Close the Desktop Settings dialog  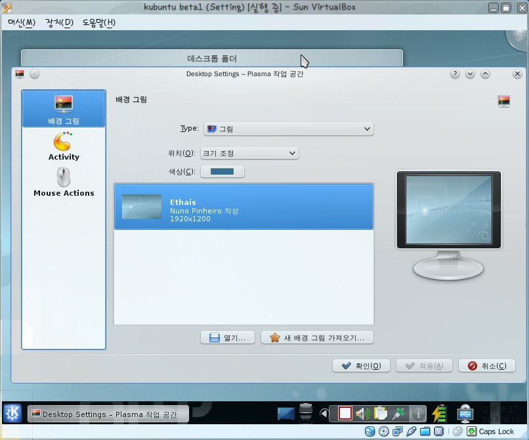pyautogui.click(x=517, y=74)
